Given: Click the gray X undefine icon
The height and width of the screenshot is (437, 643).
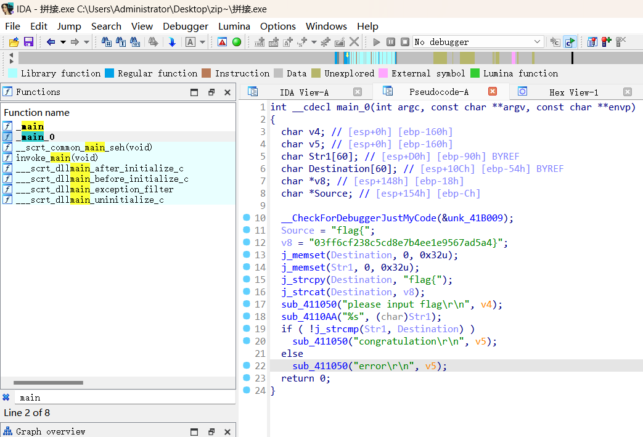Looking at the screenshot, I should pyautogui.click(x=354, y=42).
